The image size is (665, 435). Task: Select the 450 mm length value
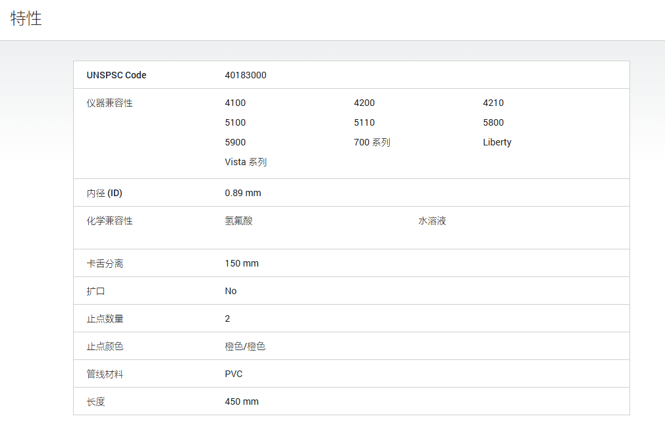coord(242,401)
